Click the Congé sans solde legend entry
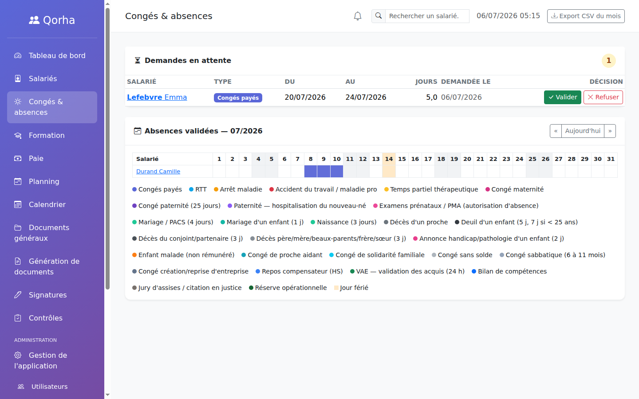The image size is (639, 399). click(x=462, y=255)
